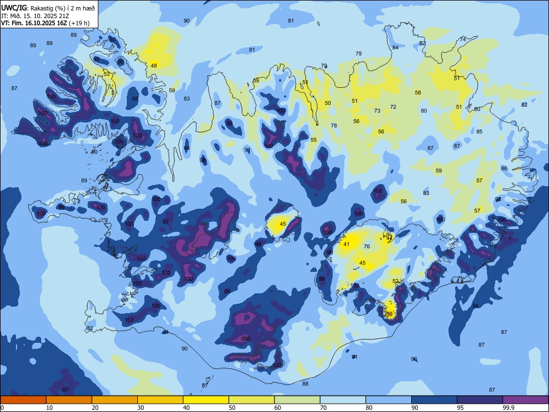Click the 20–30% light orange legend swatch

coord(115,400)
